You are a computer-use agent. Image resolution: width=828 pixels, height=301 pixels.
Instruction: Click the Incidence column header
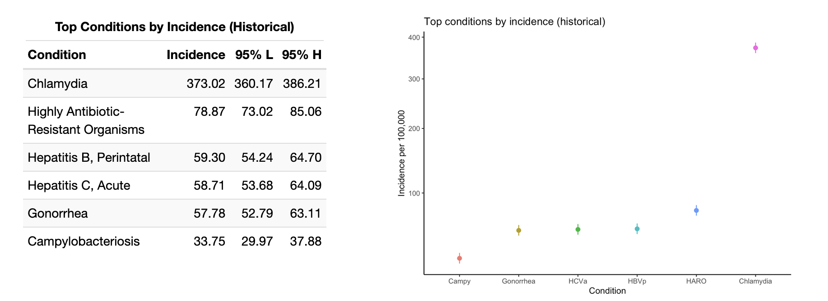tap(195, 55)
